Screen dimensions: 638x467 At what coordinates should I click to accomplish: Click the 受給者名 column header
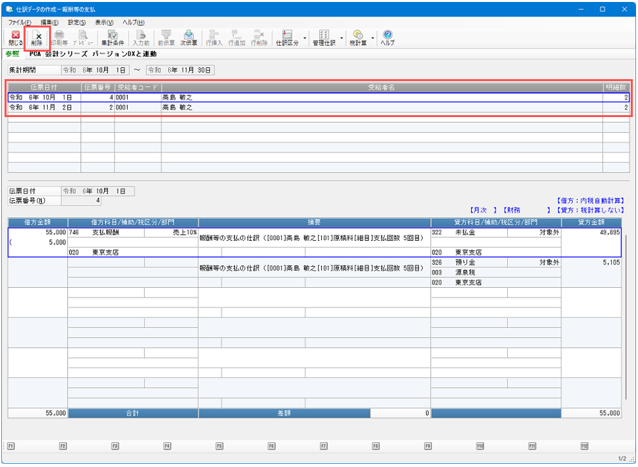click(381, 88)
